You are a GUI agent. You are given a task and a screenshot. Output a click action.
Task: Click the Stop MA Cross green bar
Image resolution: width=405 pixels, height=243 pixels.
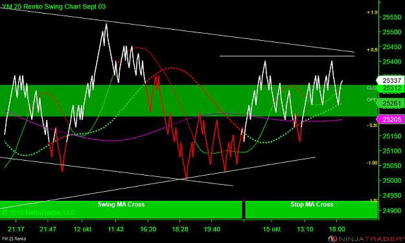point(312,209)
